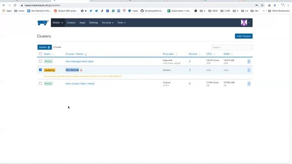This screenshot has width=292, height=164.
Task: Toggle the select-all clusters checkbox
Action: 41,54
